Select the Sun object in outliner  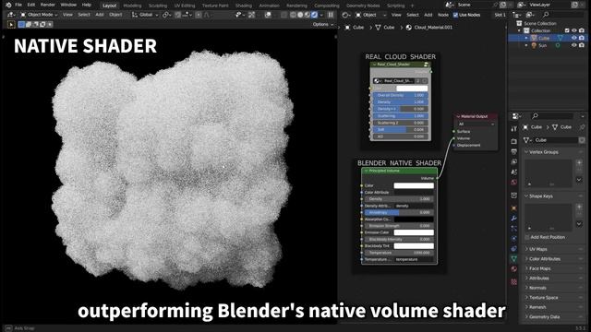point(542,45)
